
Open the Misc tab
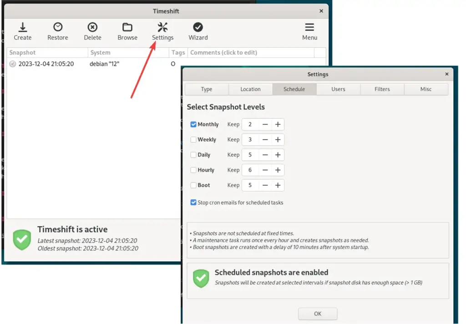coord(426,89)
